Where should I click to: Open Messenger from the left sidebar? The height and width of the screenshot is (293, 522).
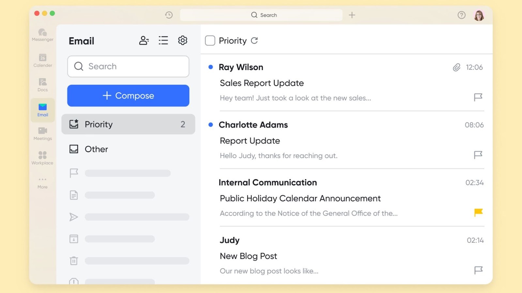[x=42, y=35]
